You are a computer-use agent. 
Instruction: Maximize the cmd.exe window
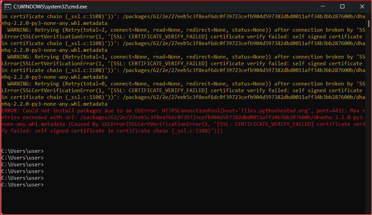pos(342,6)
